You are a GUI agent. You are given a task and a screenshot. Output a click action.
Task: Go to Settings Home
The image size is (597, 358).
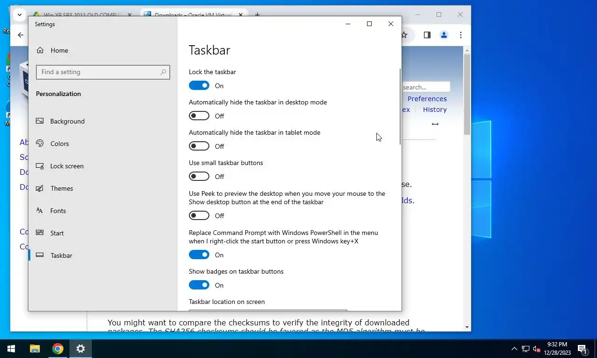pyautogui.click(x=52, y=50)
